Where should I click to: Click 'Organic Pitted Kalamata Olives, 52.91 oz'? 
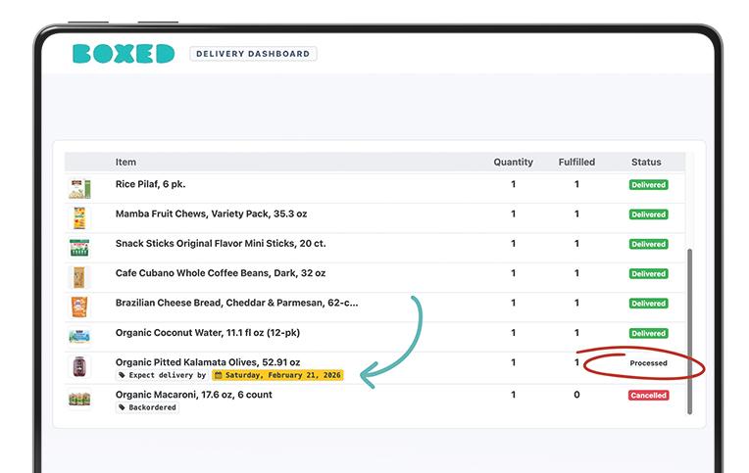tap(208, 362)
